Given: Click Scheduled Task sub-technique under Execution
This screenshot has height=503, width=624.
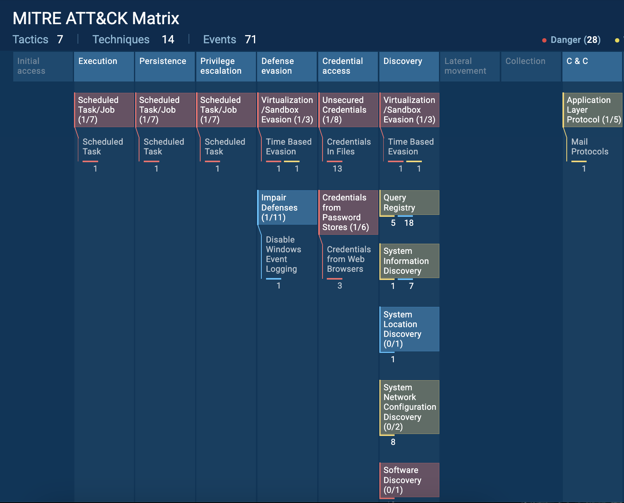Looking at the screenshot, I should [103, 147].
